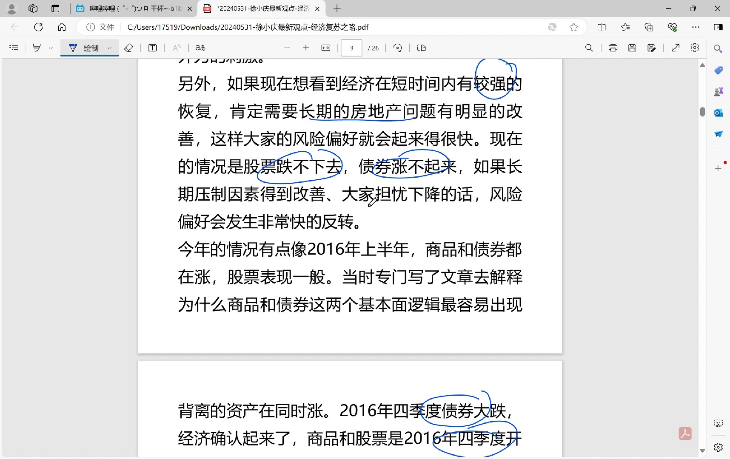Screen dimensions: 730x459
Task: Open a new browser tab
Action: (x=337, y=8)
